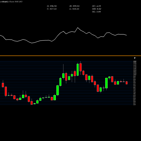The image size is (141, 141).
Task: Click the 555 price axis label
Action: click(135, 103)
